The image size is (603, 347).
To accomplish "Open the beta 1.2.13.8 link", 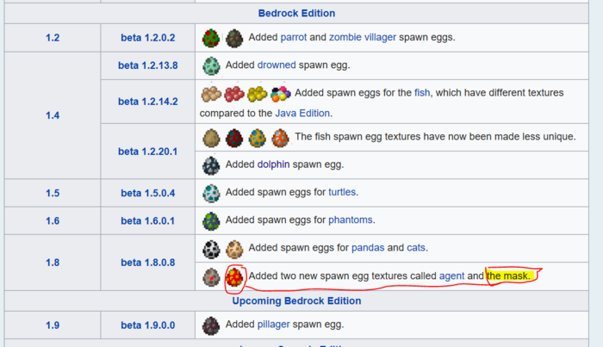I will [148, 65].
